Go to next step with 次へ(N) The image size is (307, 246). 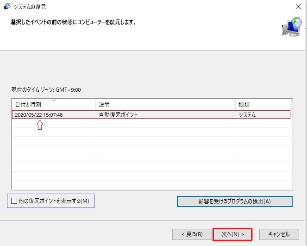[x=232, y=234]
